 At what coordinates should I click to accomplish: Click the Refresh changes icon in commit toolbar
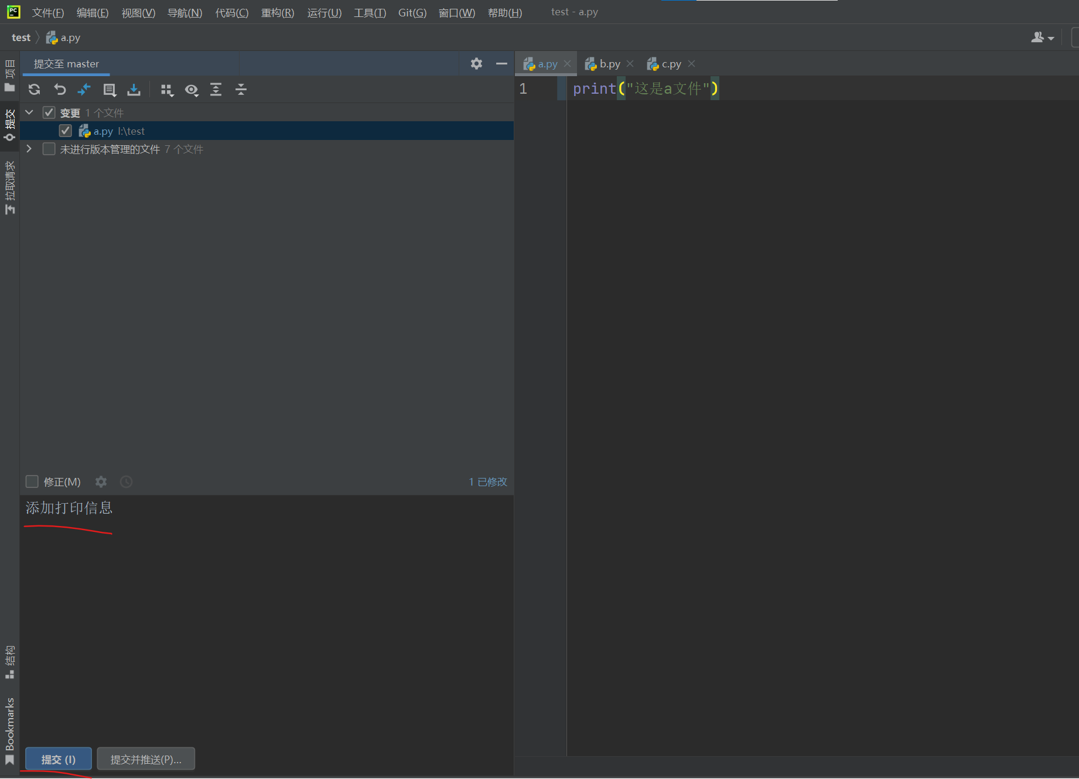(35, 90)
